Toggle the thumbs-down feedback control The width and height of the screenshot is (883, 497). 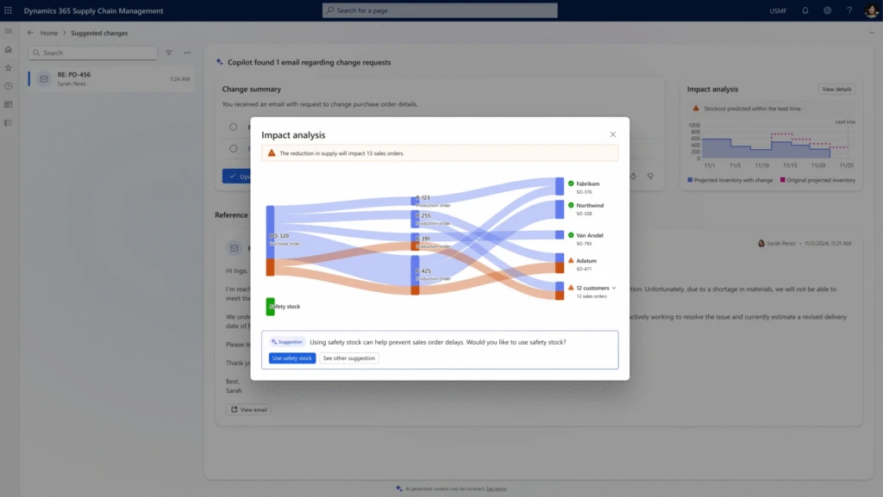649,176
